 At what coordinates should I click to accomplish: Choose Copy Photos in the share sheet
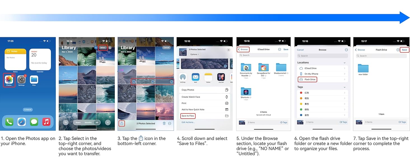(204, 90)
